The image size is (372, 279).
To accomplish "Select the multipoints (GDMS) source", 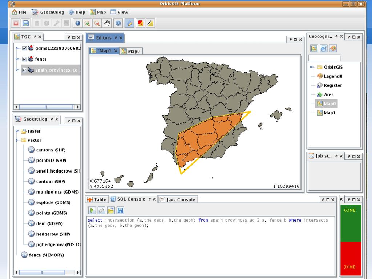I will (x=53, y=192).
